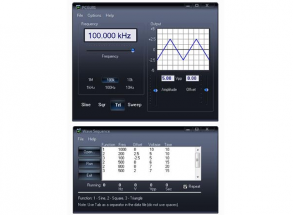Open the File menu in PCGU01

80,15
